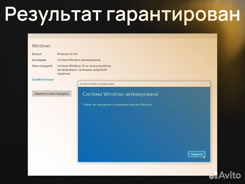Viewport: 245px width, 184px height.
Task: Click the Windows section heading
Action: coord(41,46)
